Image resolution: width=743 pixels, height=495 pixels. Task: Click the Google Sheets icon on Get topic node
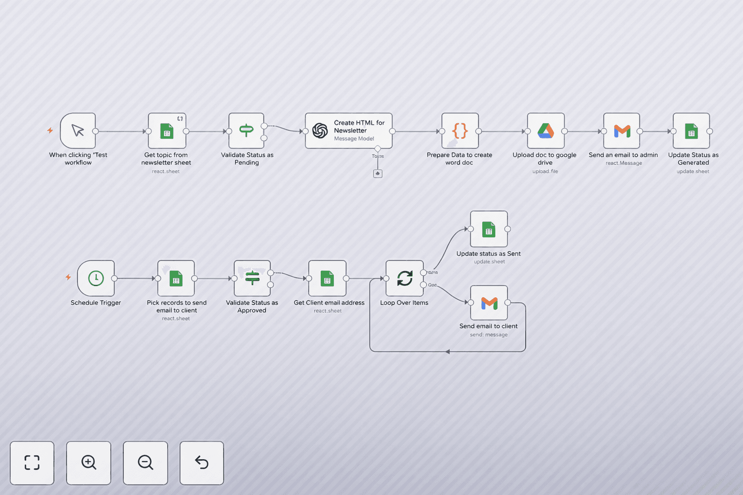[166, 131]
